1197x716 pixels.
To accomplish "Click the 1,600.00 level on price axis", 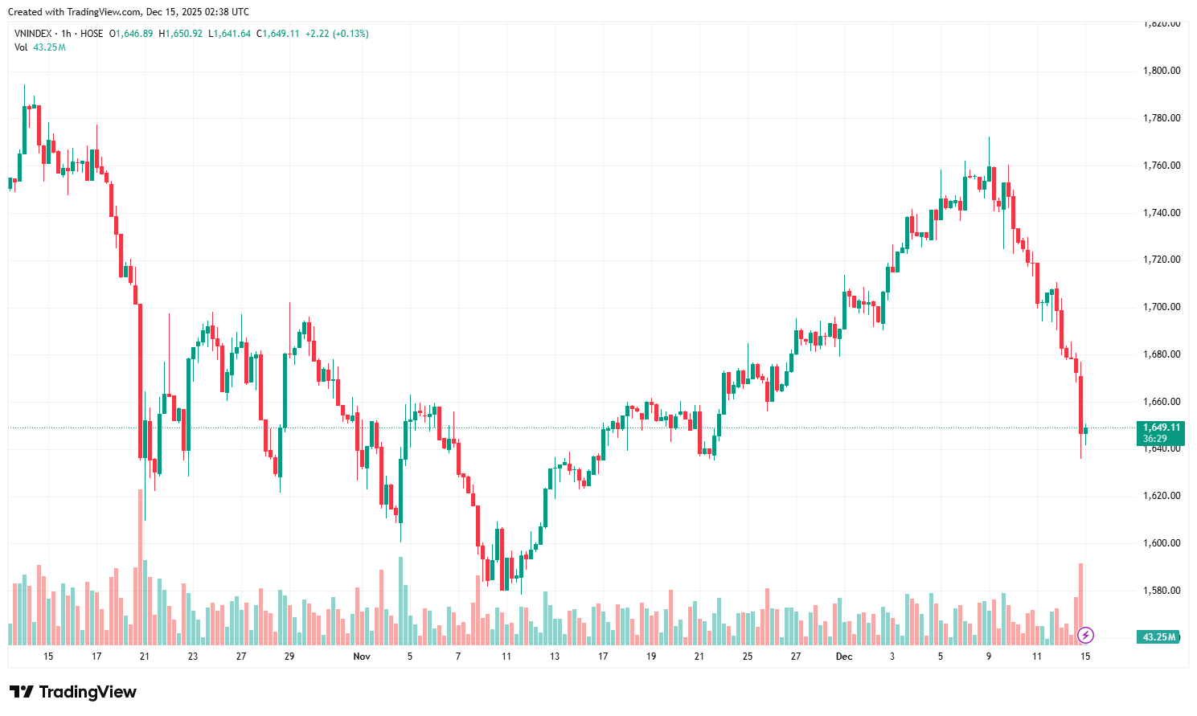I will [1162, 543].
